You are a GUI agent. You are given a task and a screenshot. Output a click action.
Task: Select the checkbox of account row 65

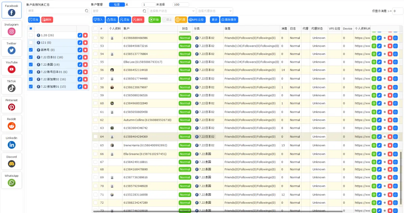96,145
